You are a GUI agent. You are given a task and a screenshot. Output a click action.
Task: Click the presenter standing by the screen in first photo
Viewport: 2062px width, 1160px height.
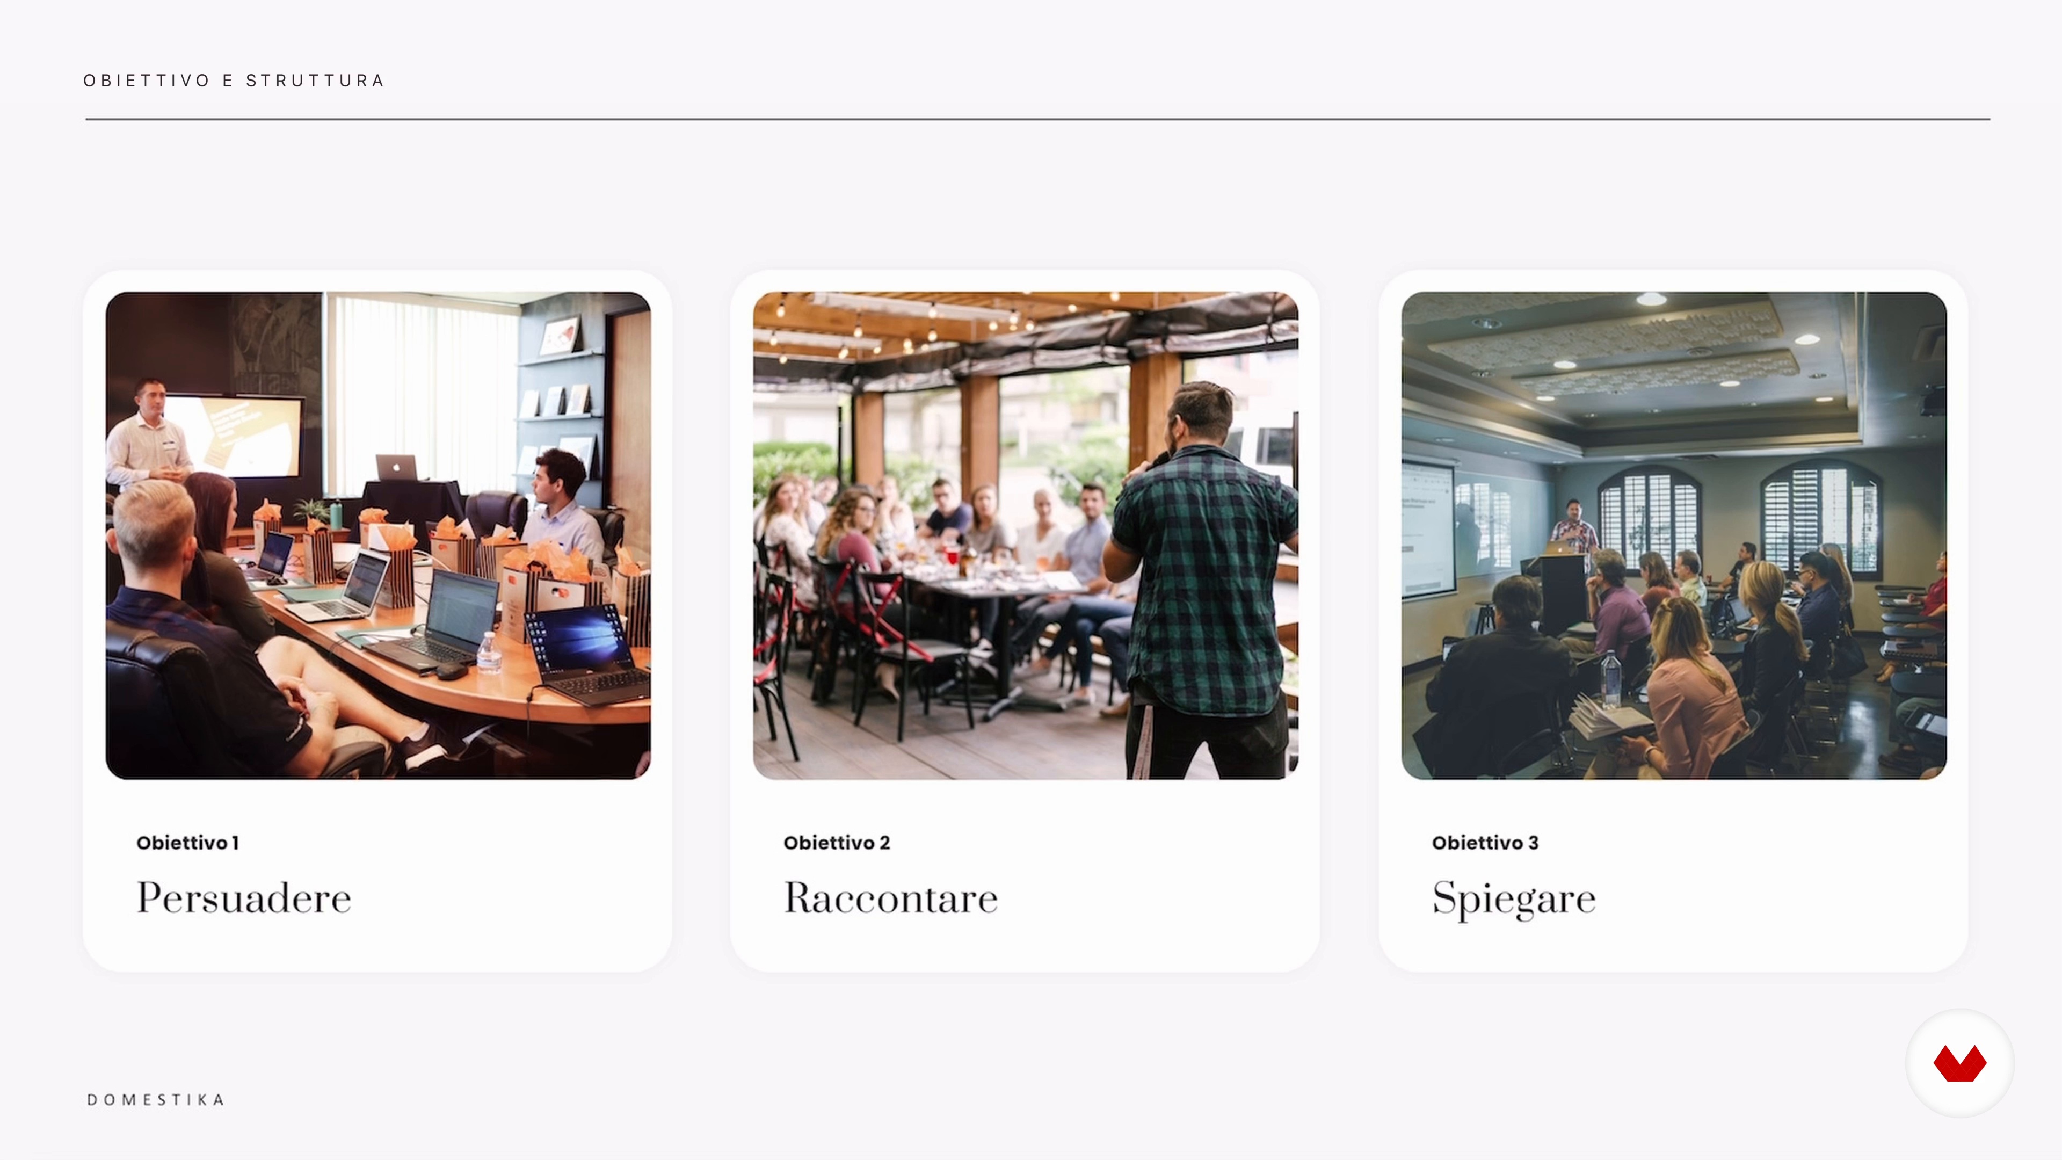pos(149,432)
